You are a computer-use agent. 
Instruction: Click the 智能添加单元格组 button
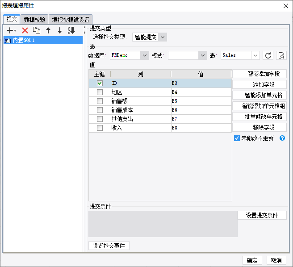pyautogui.click(x=260, y=106)
